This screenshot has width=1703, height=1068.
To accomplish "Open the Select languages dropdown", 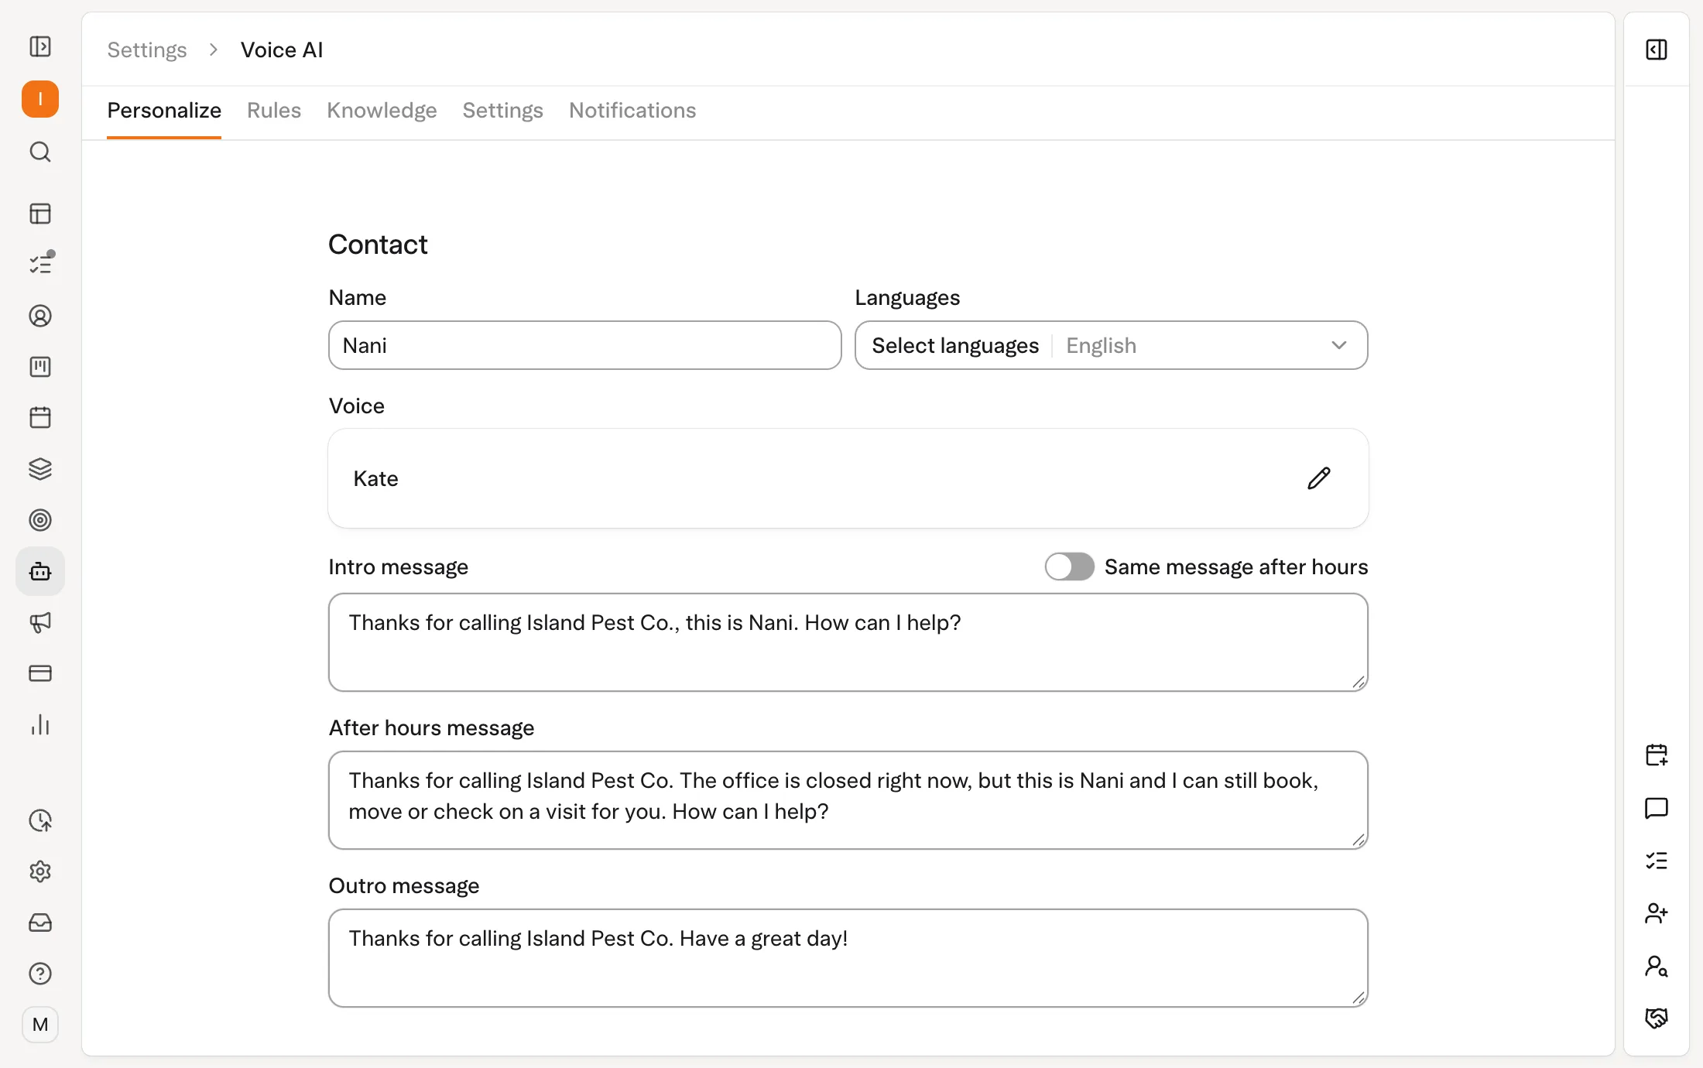I will (x=1111, y=345).
